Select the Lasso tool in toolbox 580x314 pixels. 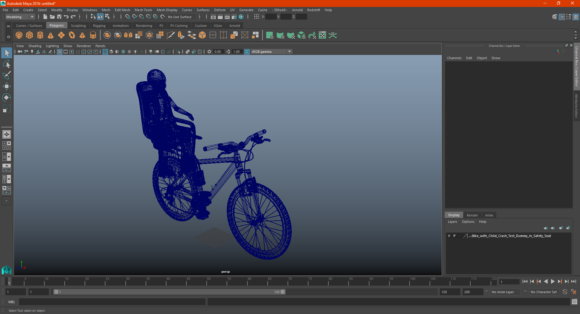click(x=6, y=64)
